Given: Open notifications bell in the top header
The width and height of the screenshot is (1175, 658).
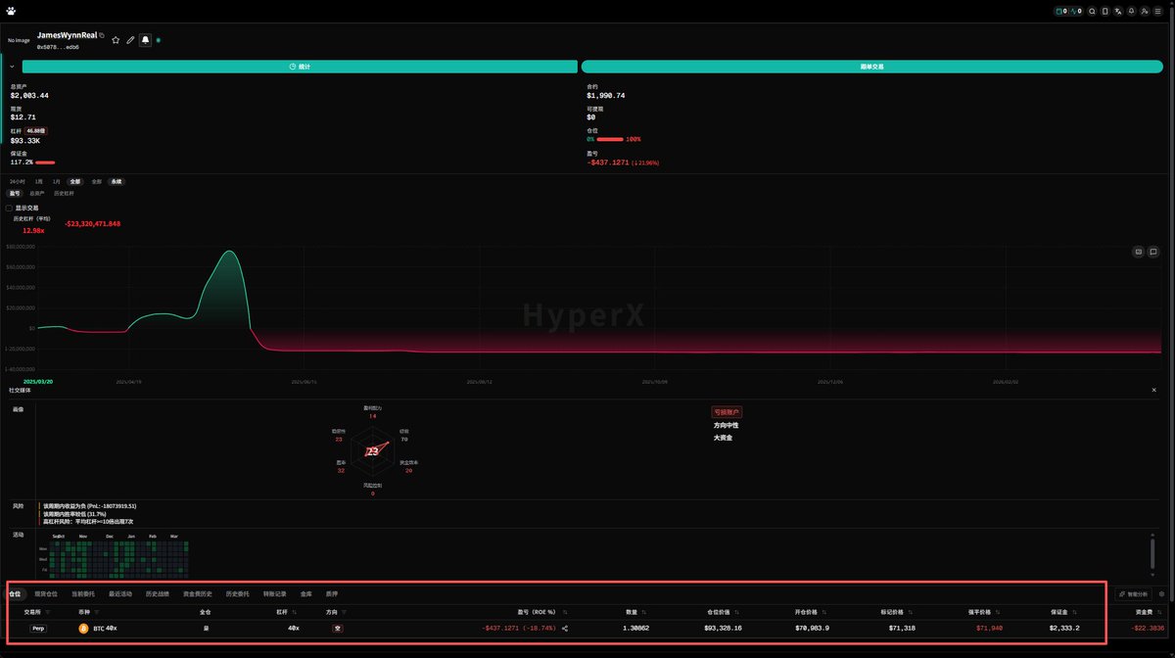Looking at the screenshot, I should point(1131,11).
